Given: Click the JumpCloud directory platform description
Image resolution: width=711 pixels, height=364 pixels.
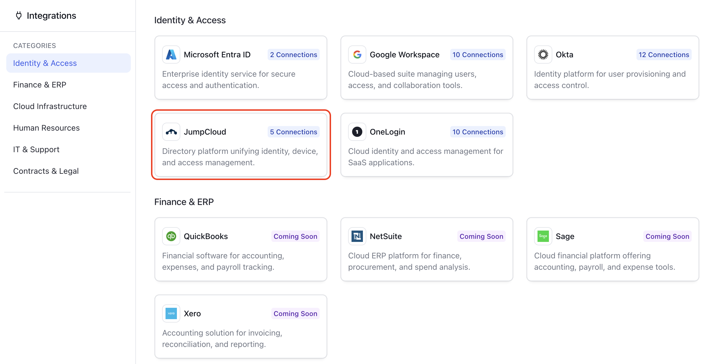Looking at the screenshot, I should (240, 157).
